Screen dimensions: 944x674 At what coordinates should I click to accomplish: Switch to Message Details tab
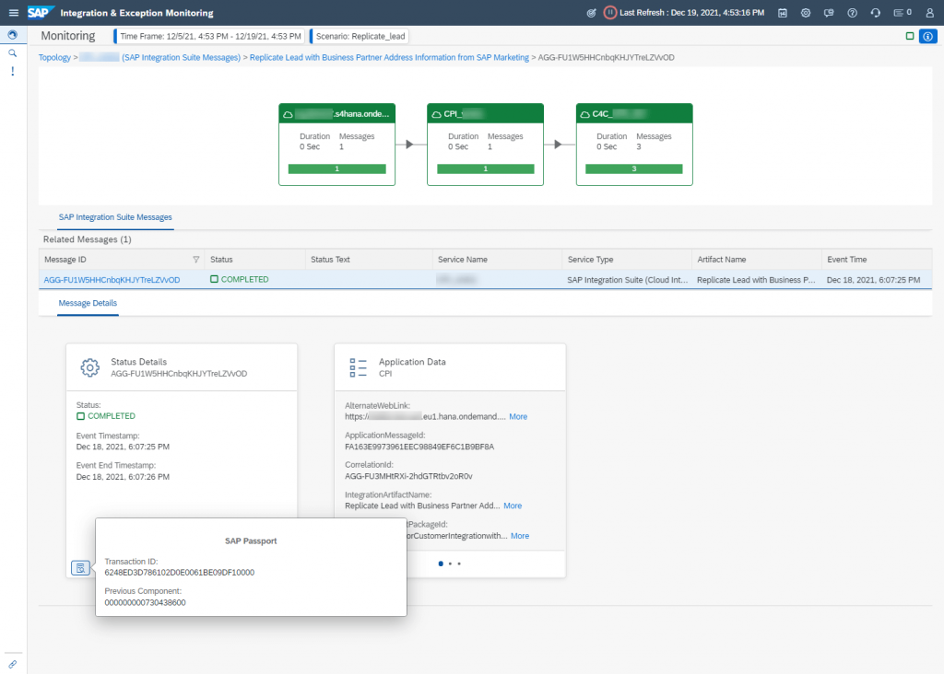88,304
